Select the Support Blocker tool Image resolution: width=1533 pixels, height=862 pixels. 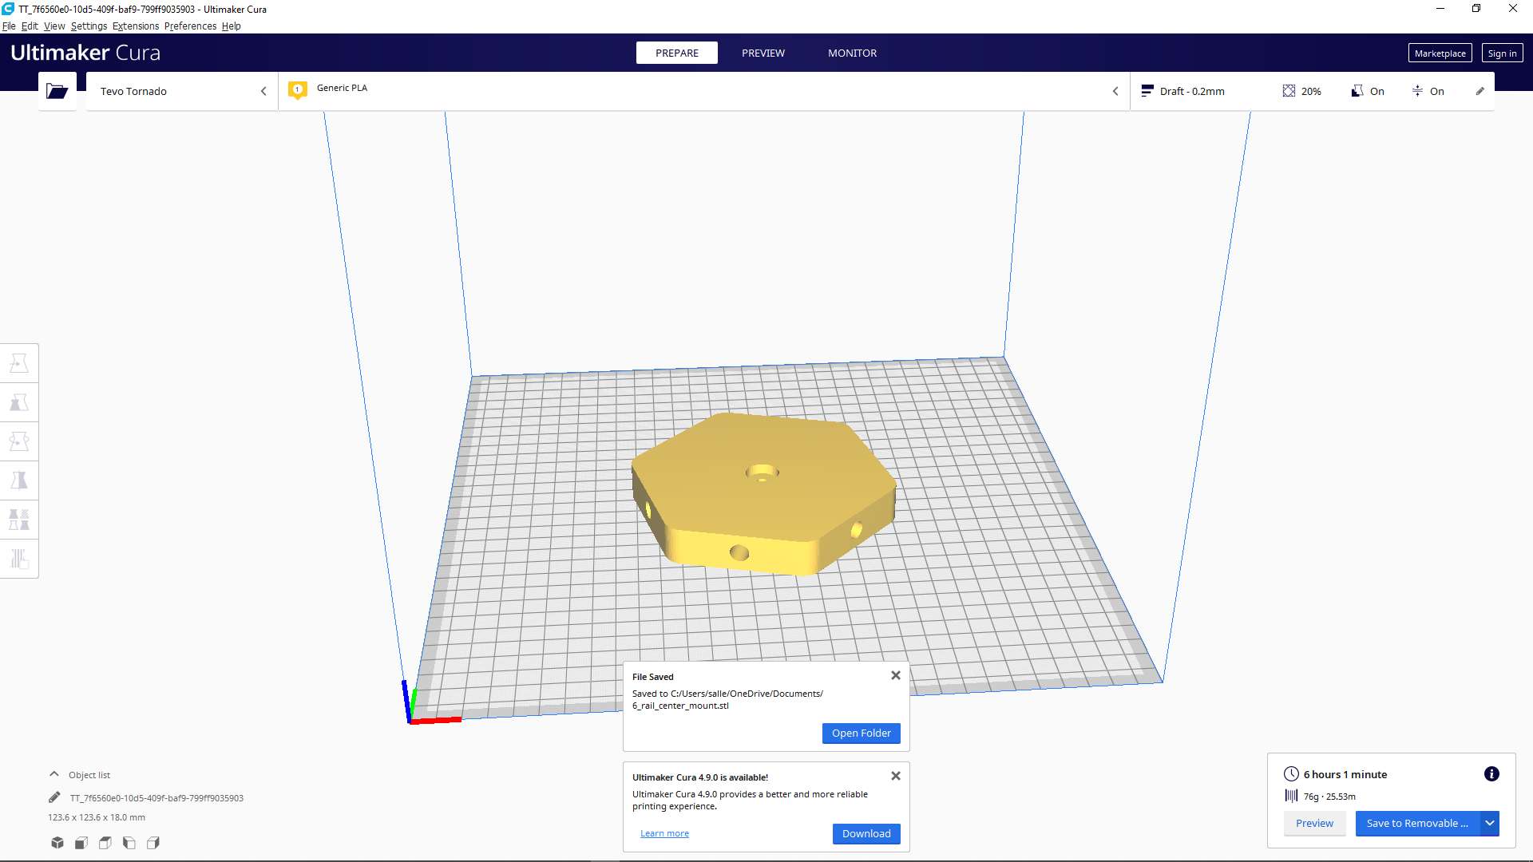19,559
